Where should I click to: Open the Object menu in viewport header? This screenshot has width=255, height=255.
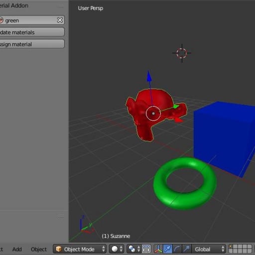coord(39,249)
